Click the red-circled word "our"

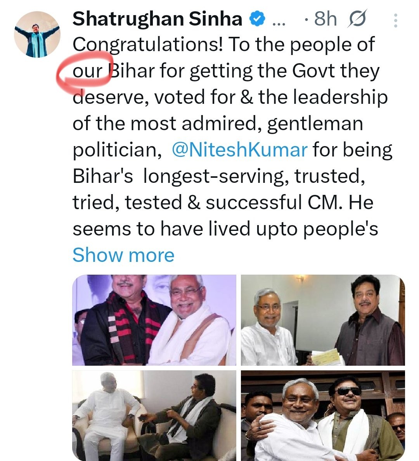pos(88,71)
